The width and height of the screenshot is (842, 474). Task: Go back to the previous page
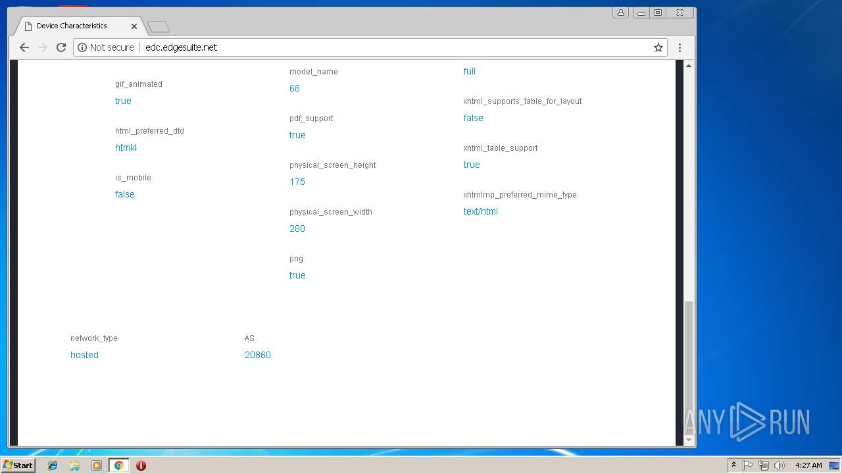(x=24, y=47)
